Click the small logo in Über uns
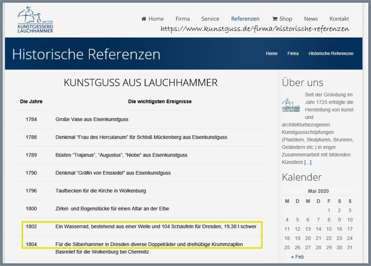The width and height of the screenshot is (371, 266). (x=291, y=105)
